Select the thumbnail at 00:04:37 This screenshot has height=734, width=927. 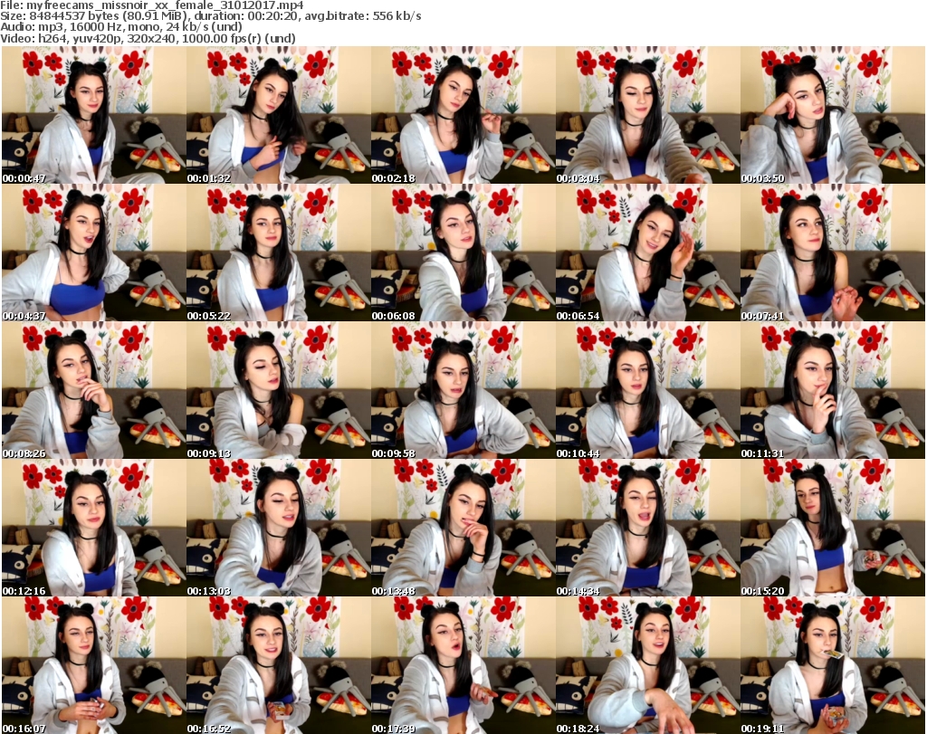[x=93, y=253]
